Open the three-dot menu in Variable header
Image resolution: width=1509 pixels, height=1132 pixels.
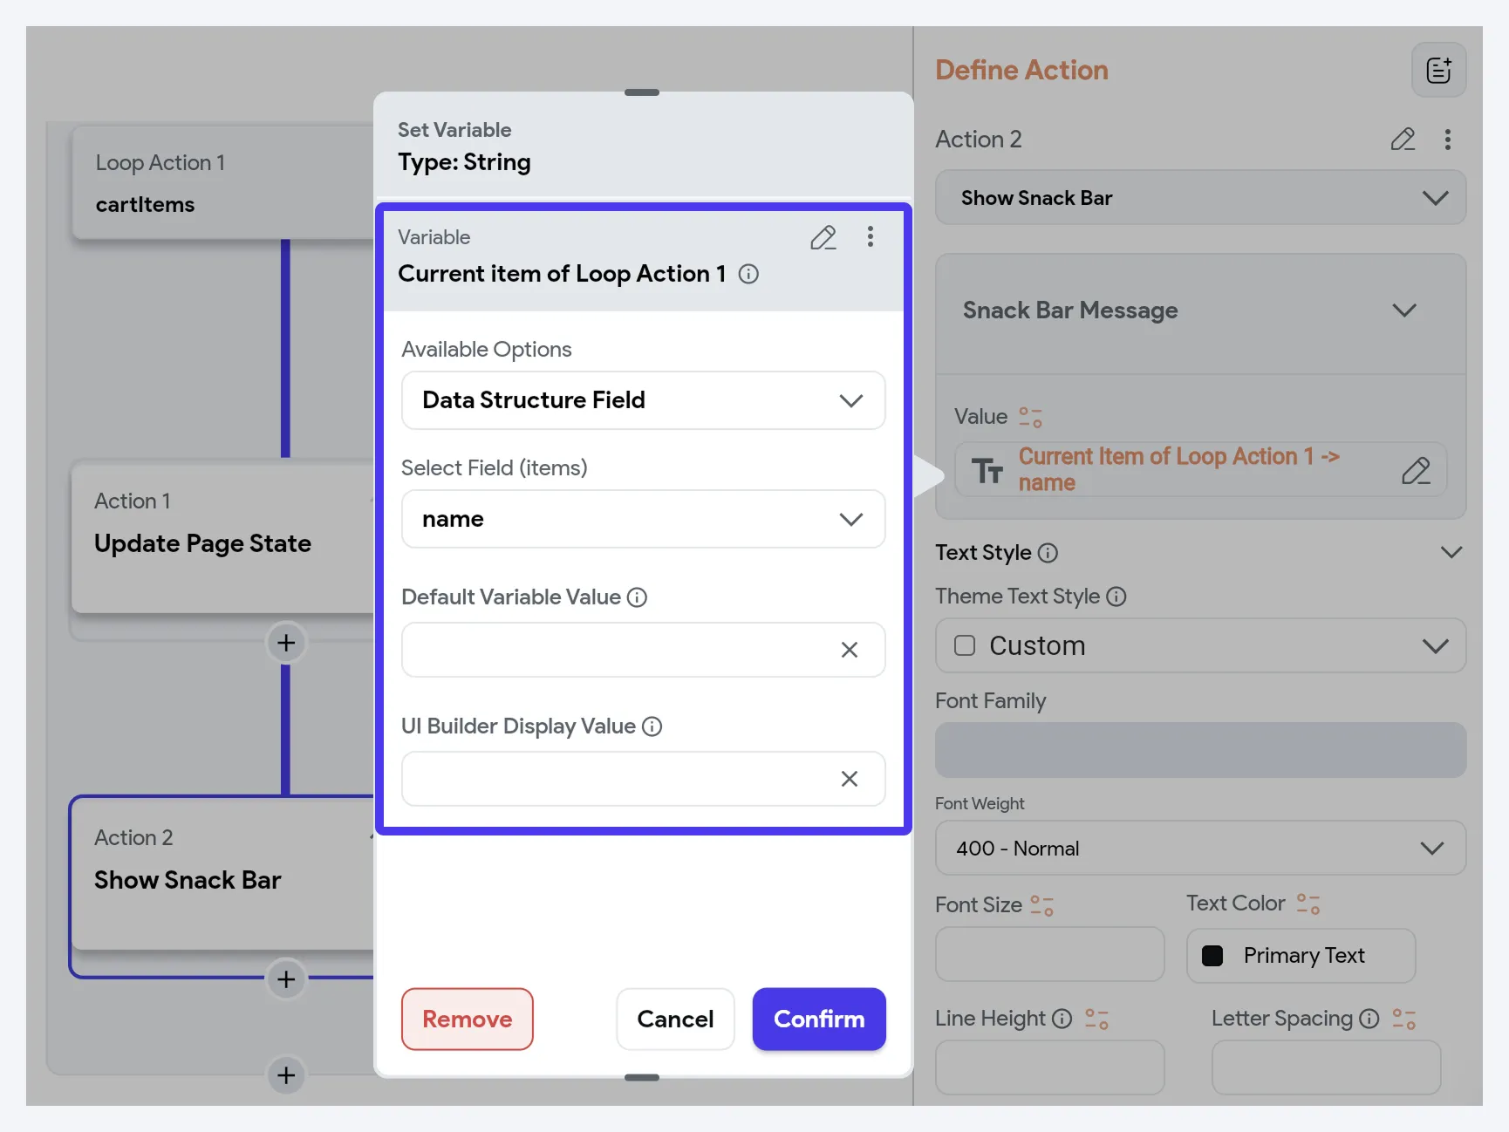(870, 237)
